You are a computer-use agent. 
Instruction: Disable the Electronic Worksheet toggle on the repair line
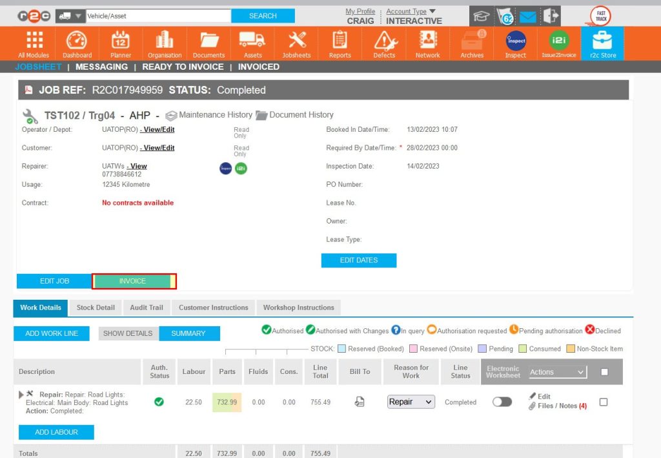tap(501, 402)
